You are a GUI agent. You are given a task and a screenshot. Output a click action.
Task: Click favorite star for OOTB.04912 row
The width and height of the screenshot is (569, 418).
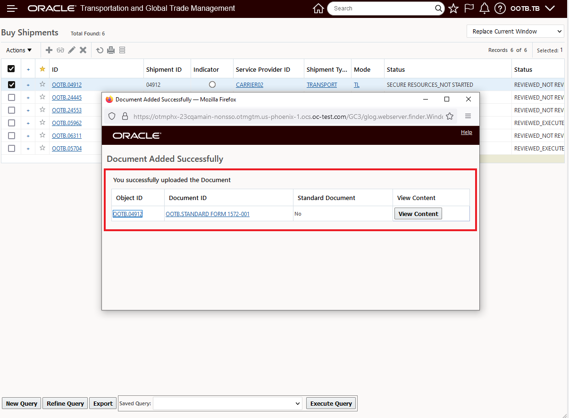coord(42,84)
